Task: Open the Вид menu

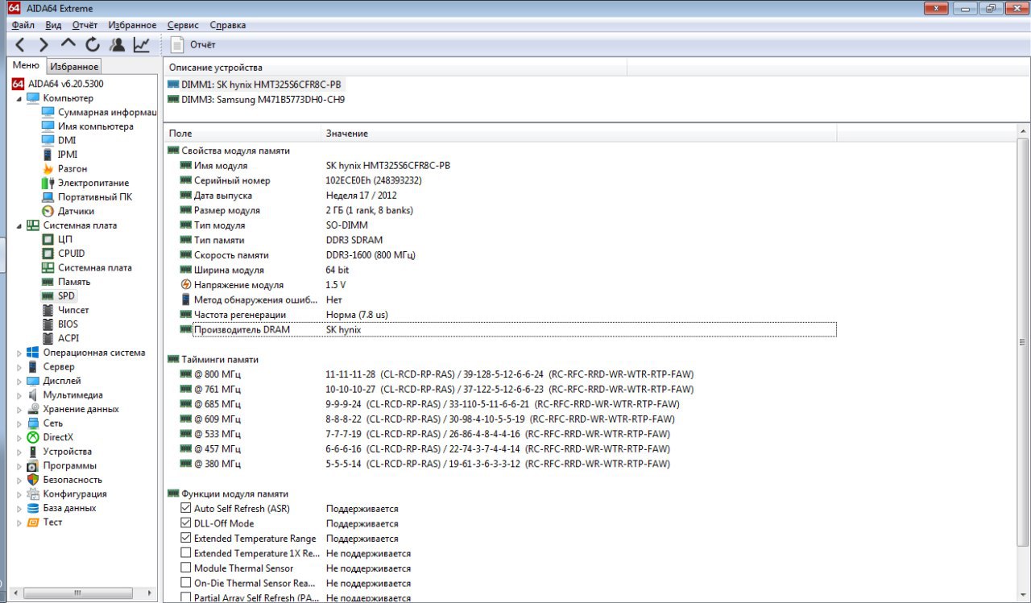Action: pyautogui.click(x=53, y=25)
